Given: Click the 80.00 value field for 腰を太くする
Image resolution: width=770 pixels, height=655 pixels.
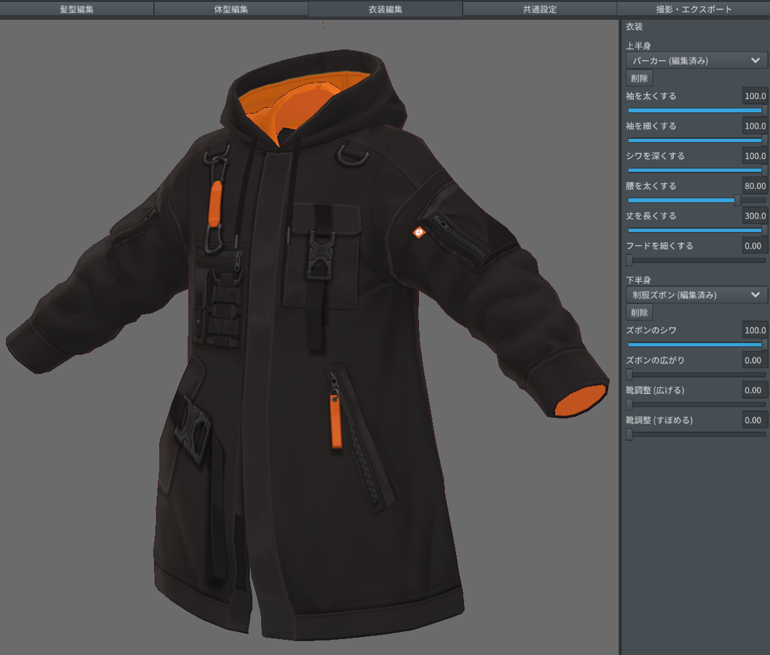Looking at the screenshot, I should 756,186.
